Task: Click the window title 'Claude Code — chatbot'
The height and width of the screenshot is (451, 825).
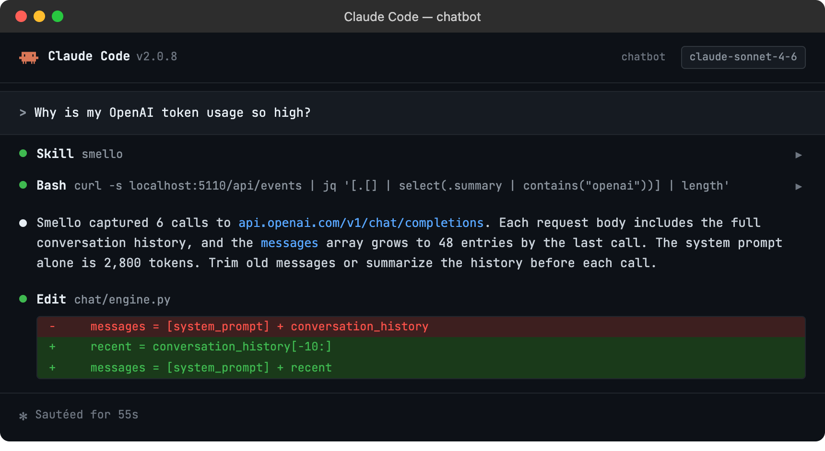Action: click(412, 17)
